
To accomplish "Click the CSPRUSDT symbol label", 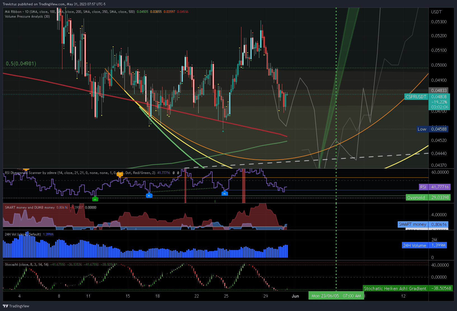I will click(x=416, y=97).
